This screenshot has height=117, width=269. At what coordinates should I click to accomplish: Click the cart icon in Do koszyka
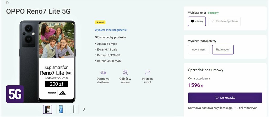[217, 98]
